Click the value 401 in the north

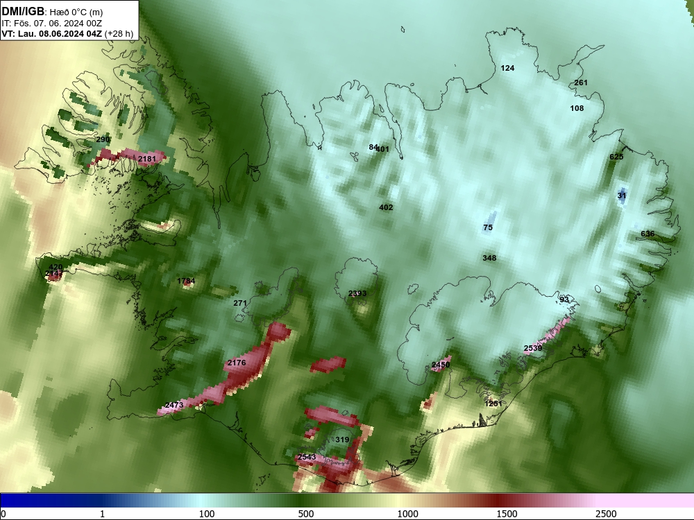coord(383,149)
